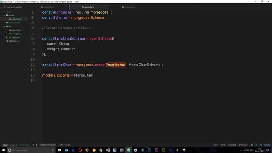Open saving_test.js in the tree view
This screenshot has width=272, height=153.
tap(17, 34)
